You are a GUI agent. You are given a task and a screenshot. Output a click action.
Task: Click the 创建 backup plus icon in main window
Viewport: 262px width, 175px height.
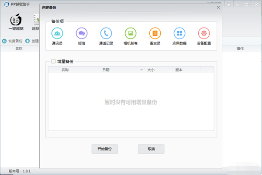click(28, 41)
